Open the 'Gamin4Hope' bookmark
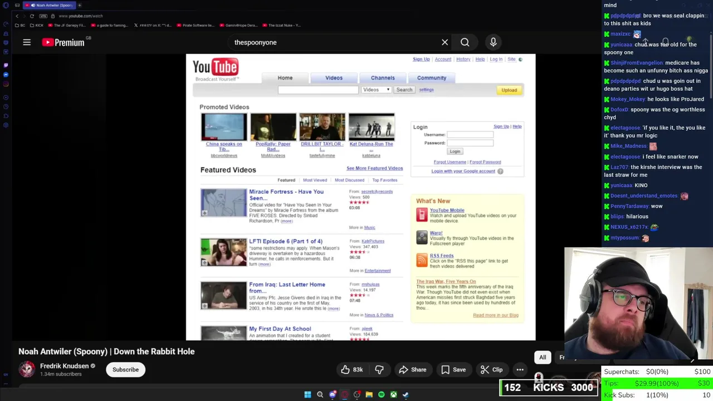 [238, 25]
